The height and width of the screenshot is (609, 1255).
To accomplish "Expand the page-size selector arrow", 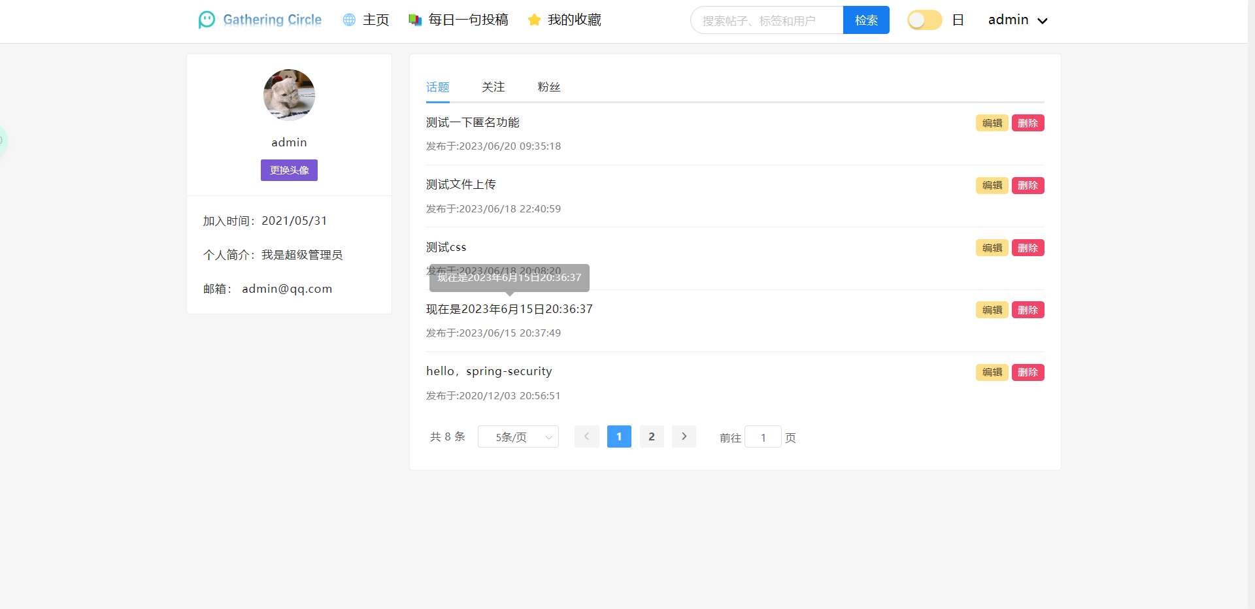I will click(550, 436).
